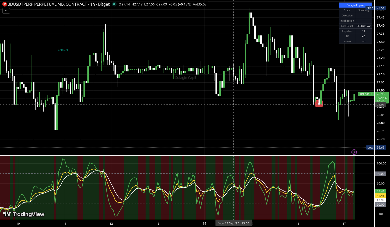390x227 pixels.
Task: Click date 11 on the time axis
Action: pos(65,224)
